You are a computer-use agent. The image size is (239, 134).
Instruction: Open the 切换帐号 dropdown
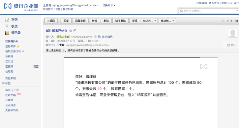(109, 5)
